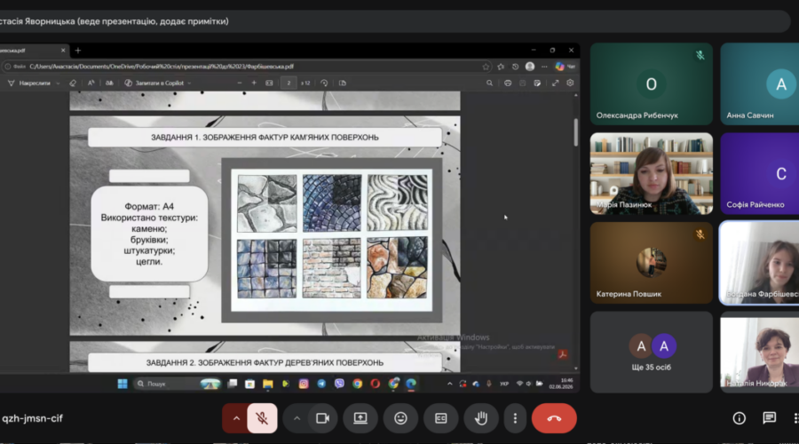This screenshot has height=444, width=799.
Task: Open more options three-dot menu
Action: pos(515,418)
